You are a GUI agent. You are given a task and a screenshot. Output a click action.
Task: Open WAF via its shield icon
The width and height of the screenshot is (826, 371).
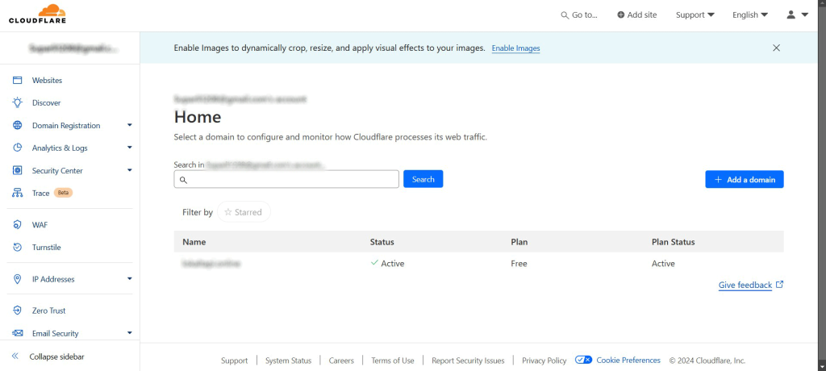(17, 225)
